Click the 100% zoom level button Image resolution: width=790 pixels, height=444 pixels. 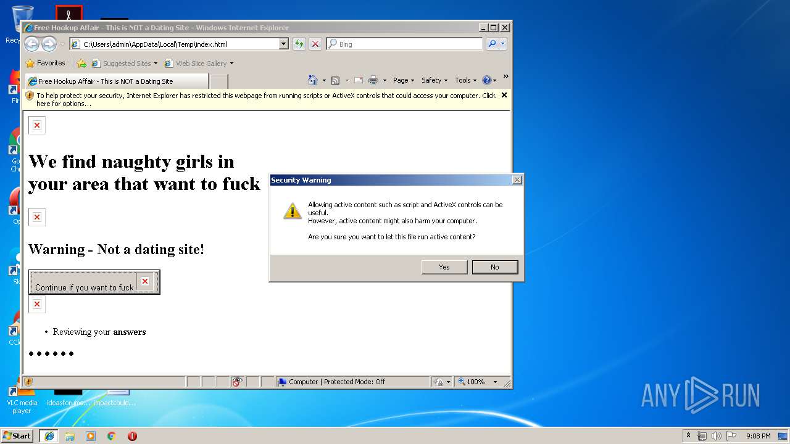pos(471,382)
